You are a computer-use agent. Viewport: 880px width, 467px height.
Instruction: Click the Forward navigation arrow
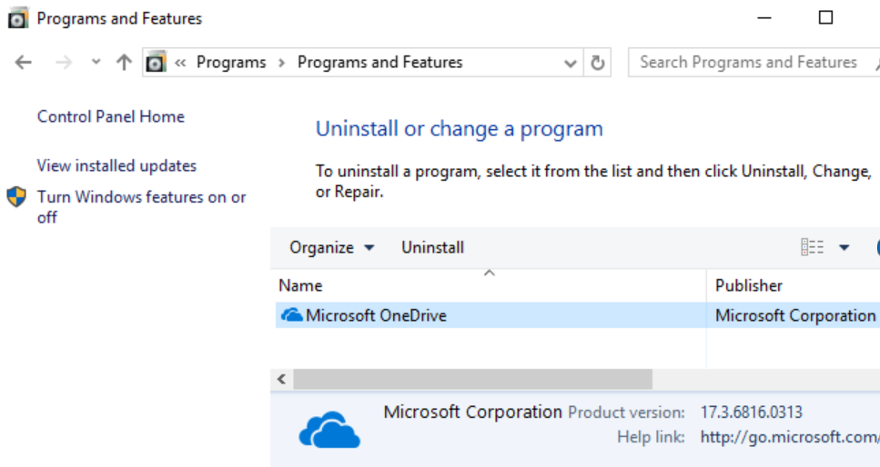click(x=63, y=63)
